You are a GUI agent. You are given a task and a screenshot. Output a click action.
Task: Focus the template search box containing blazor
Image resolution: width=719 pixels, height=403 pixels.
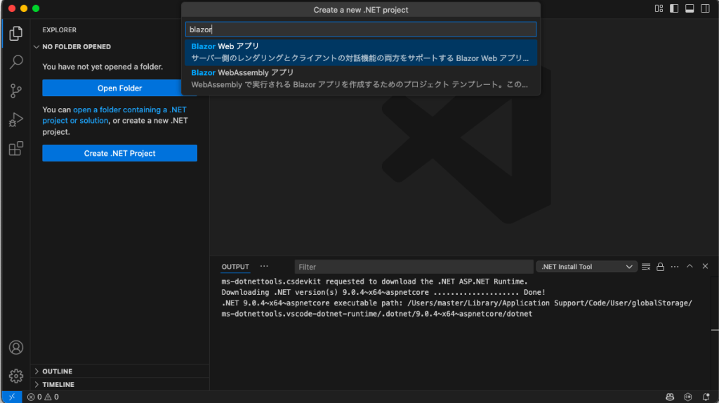(361, 29)
